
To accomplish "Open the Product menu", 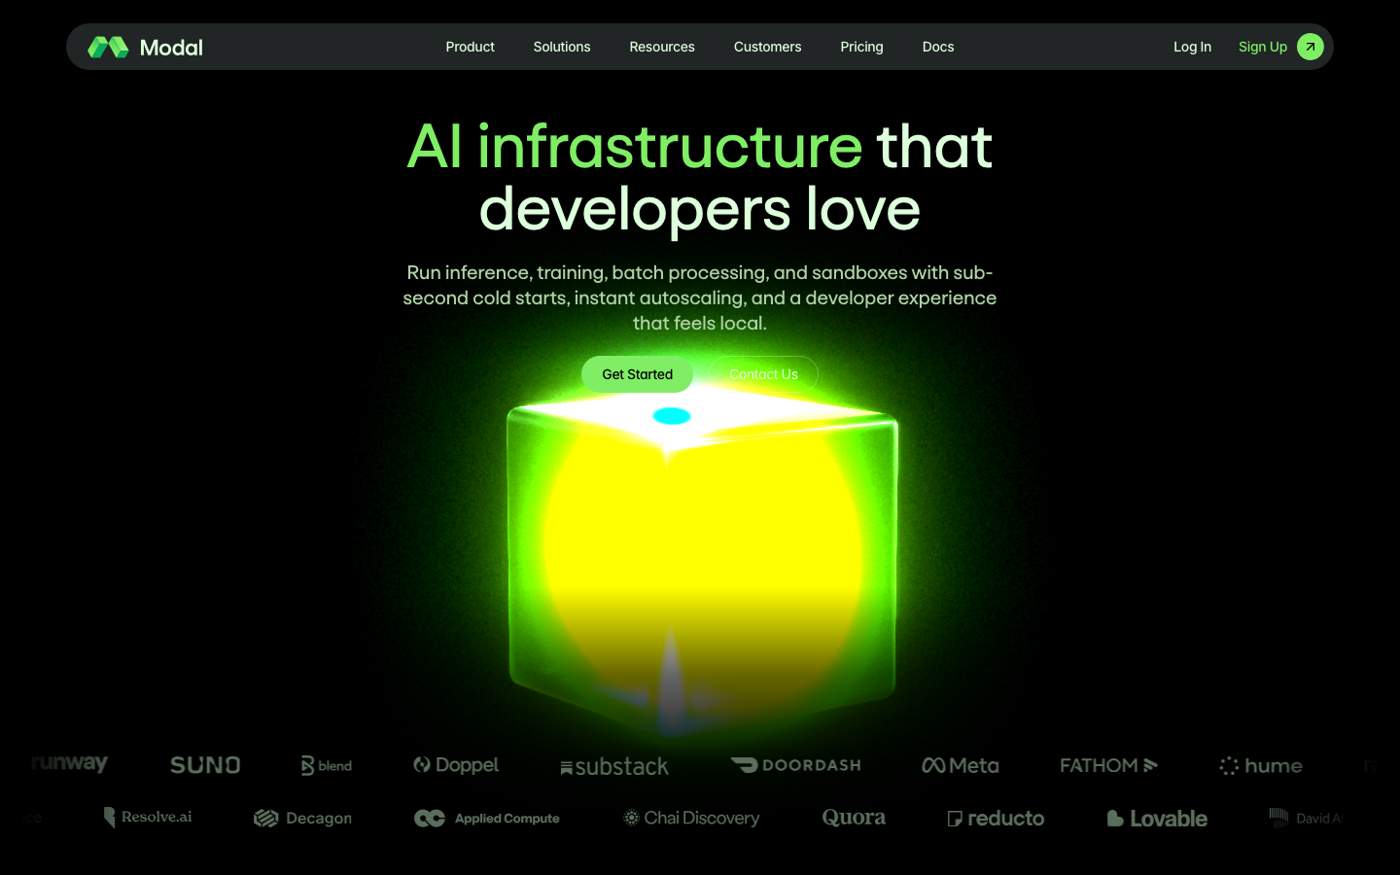I will (x=470, y=47).
